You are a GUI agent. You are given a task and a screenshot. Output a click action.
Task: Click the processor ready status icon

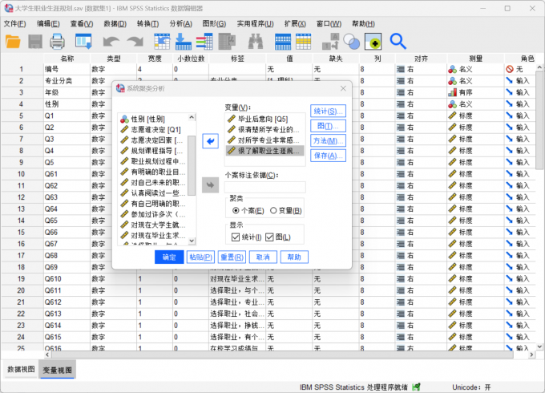(416, 387)
